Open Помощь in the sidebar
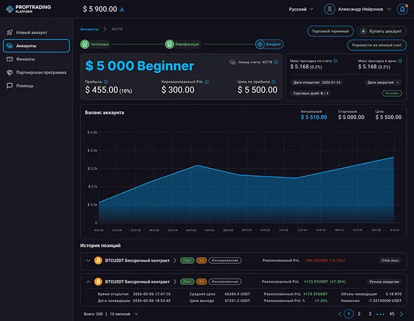 point(36,86)
